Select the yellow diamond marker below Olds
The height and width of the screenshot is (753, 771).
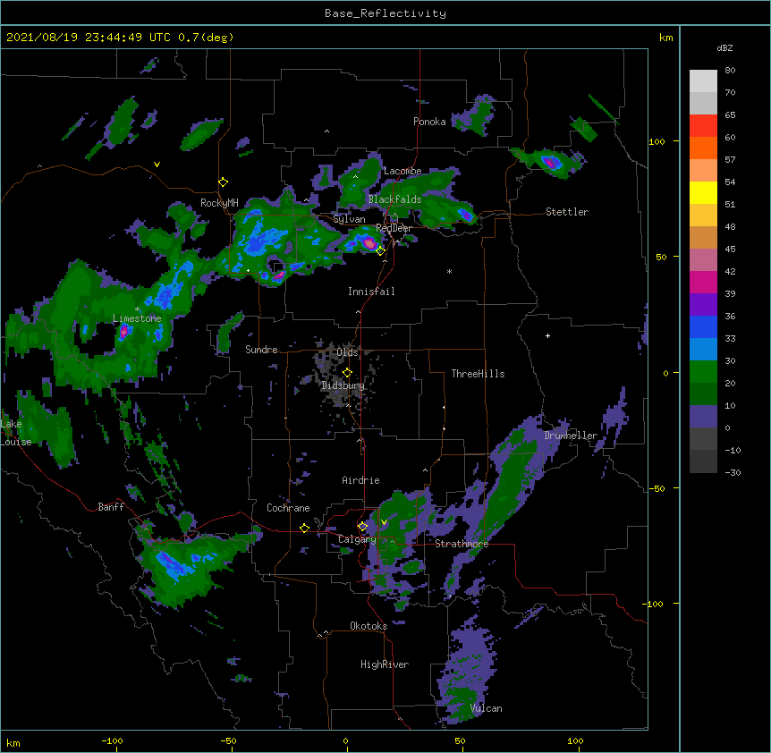click(x=347, y=372)
